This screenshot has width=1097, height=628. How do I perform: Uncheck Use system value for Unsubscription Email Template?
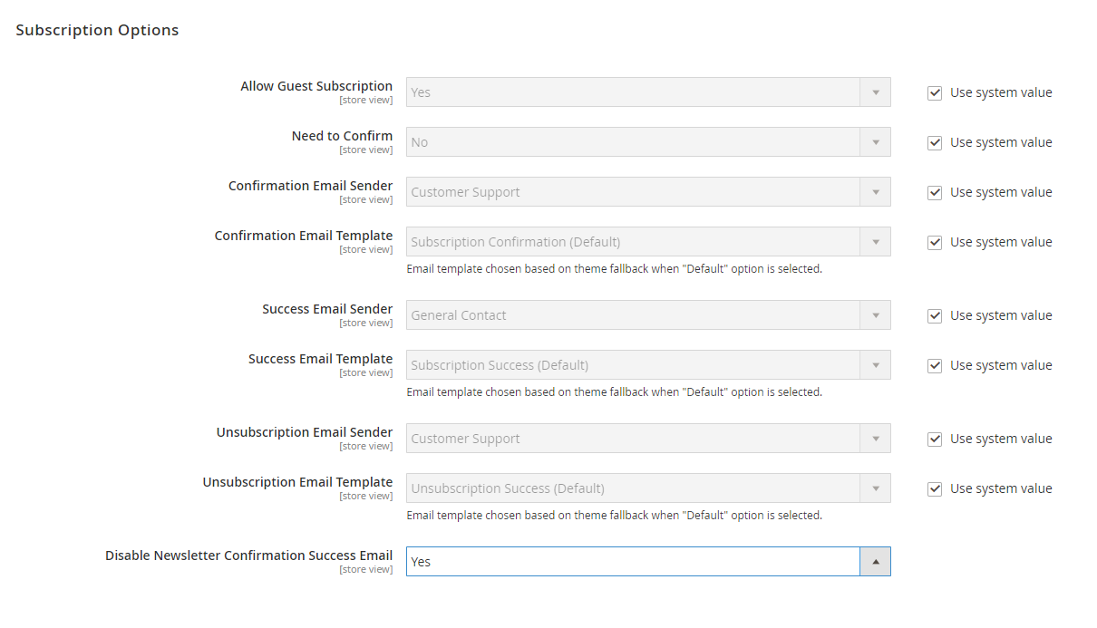[934, 488]
